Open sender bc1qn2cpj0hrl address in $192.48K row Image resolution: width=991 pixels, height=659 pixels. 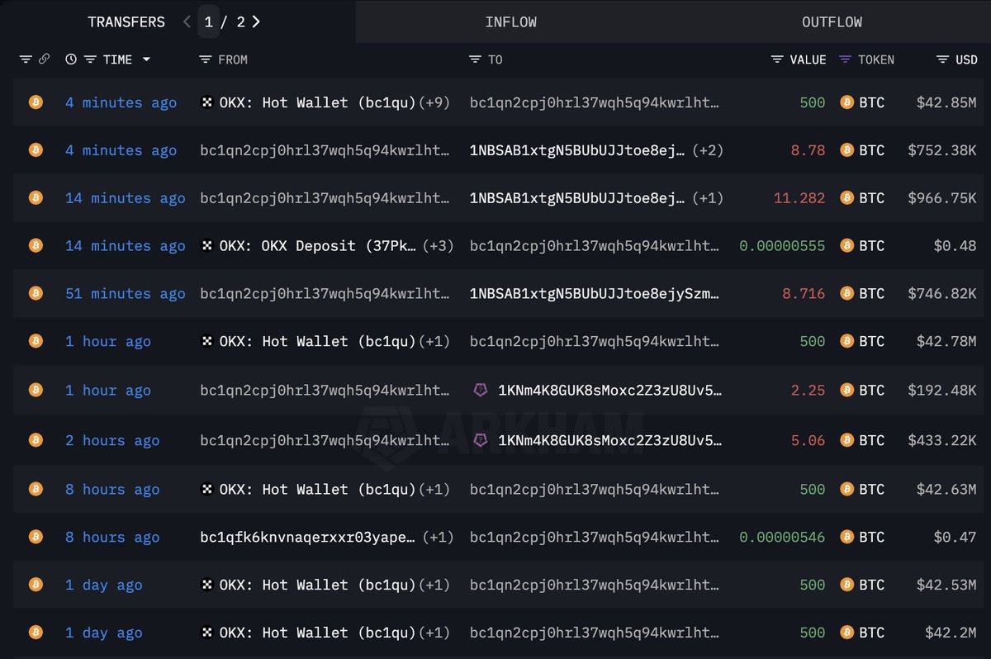click(x=325, y=391)
